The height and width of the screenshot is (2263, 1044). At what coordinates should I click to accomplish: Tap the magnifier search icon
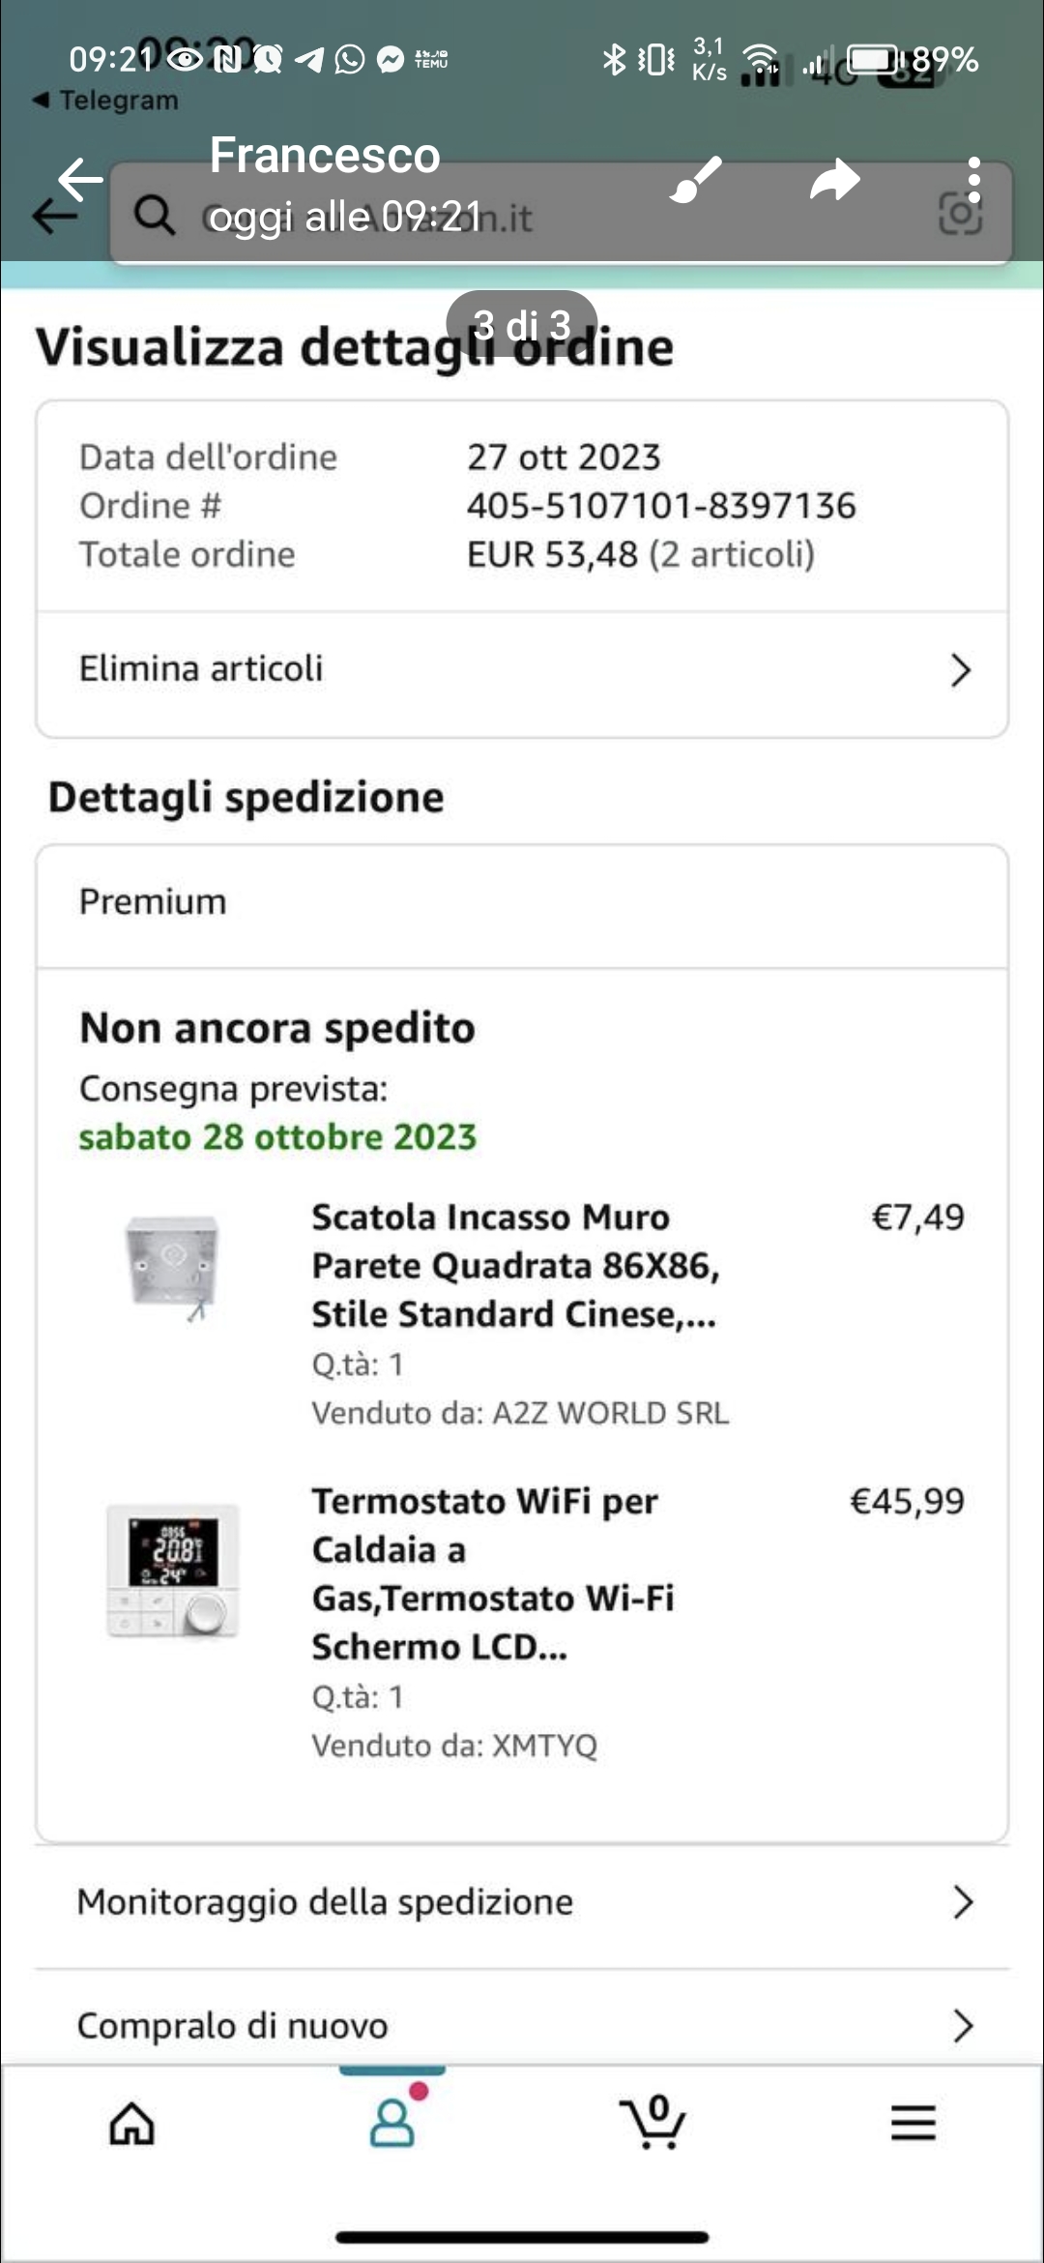[153, 216]
